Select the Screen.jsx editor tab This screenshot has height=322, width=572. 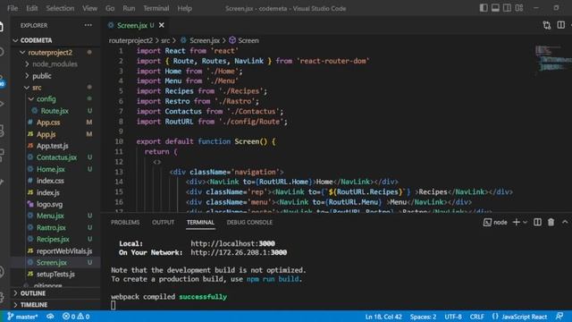click(136, 25)
